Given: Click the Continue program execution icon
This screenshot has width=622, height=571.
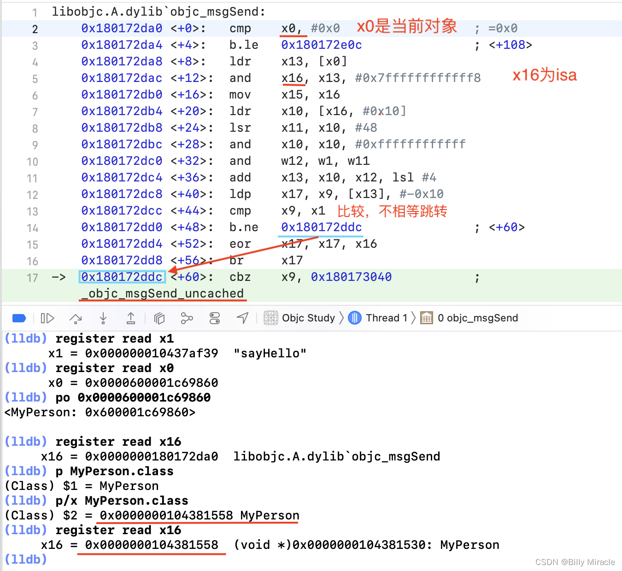Looking at the screenshot, I should pos(47,318).
